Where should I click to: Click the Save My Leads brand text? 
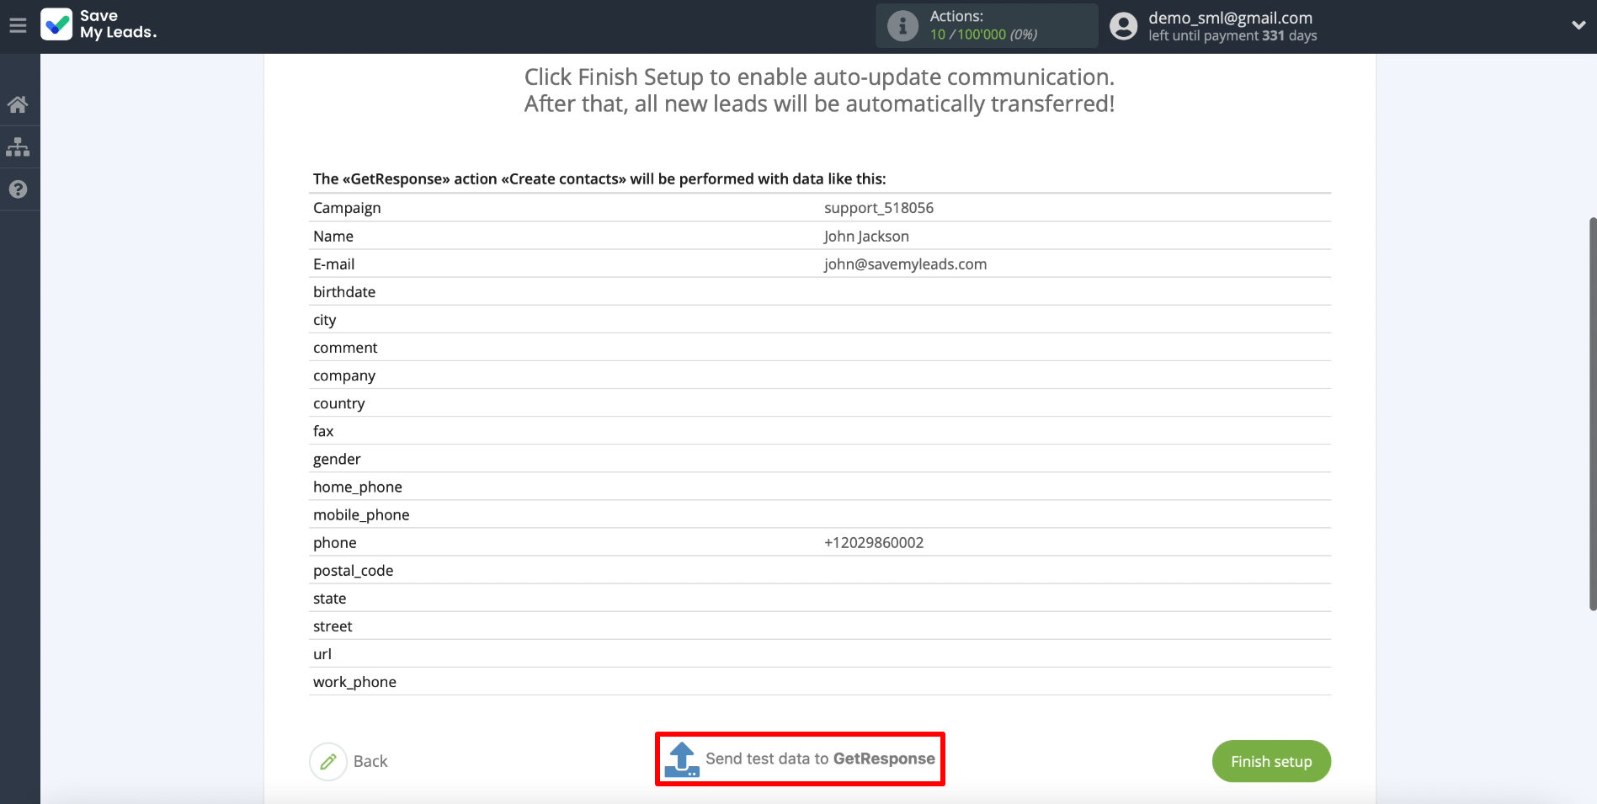coord(118,24)
